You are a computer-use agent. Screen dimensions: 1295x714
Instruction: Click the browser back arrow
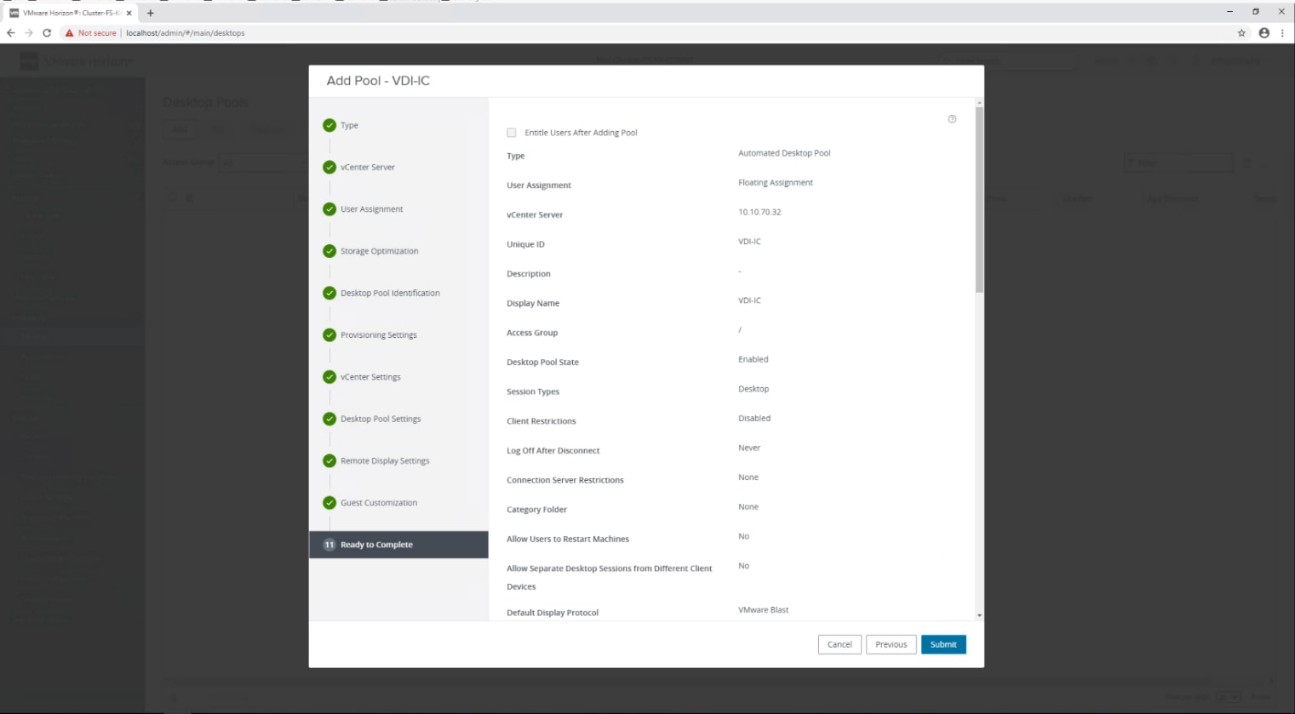coord(11,33)
